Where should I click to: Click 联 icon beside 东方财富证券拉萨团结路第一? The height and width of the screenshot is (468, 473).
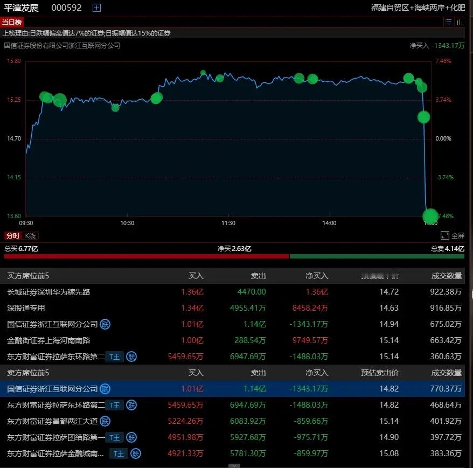click(x=131, y=437)
